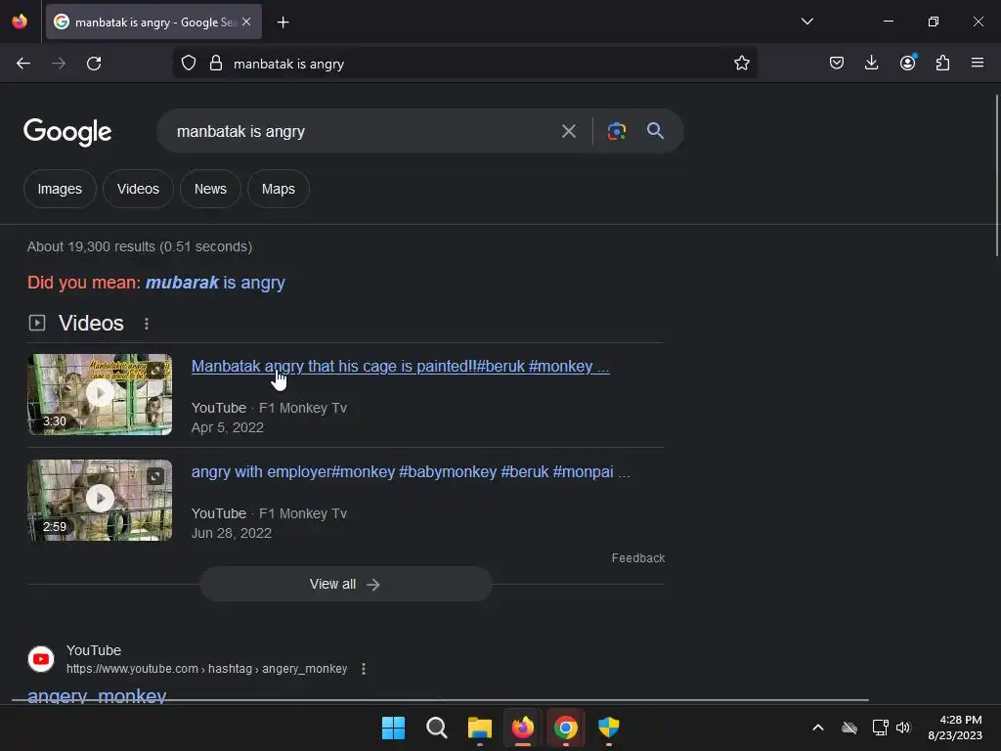1001x751 pixels.
Task: Click the forward navigation arrow
Action: pyautogui.click(x=59, y=64)
